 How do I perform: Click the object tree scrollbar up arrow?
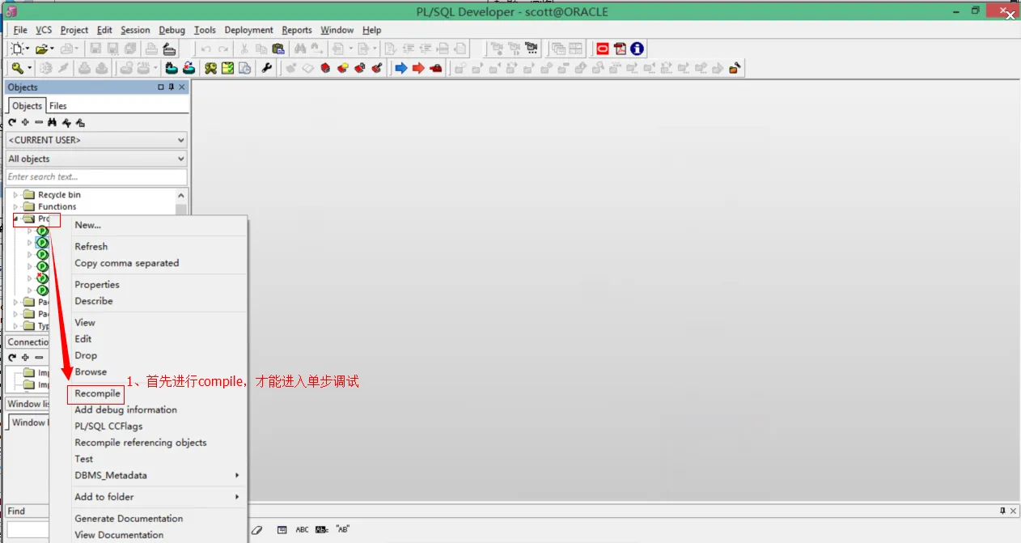click(181, 196)
